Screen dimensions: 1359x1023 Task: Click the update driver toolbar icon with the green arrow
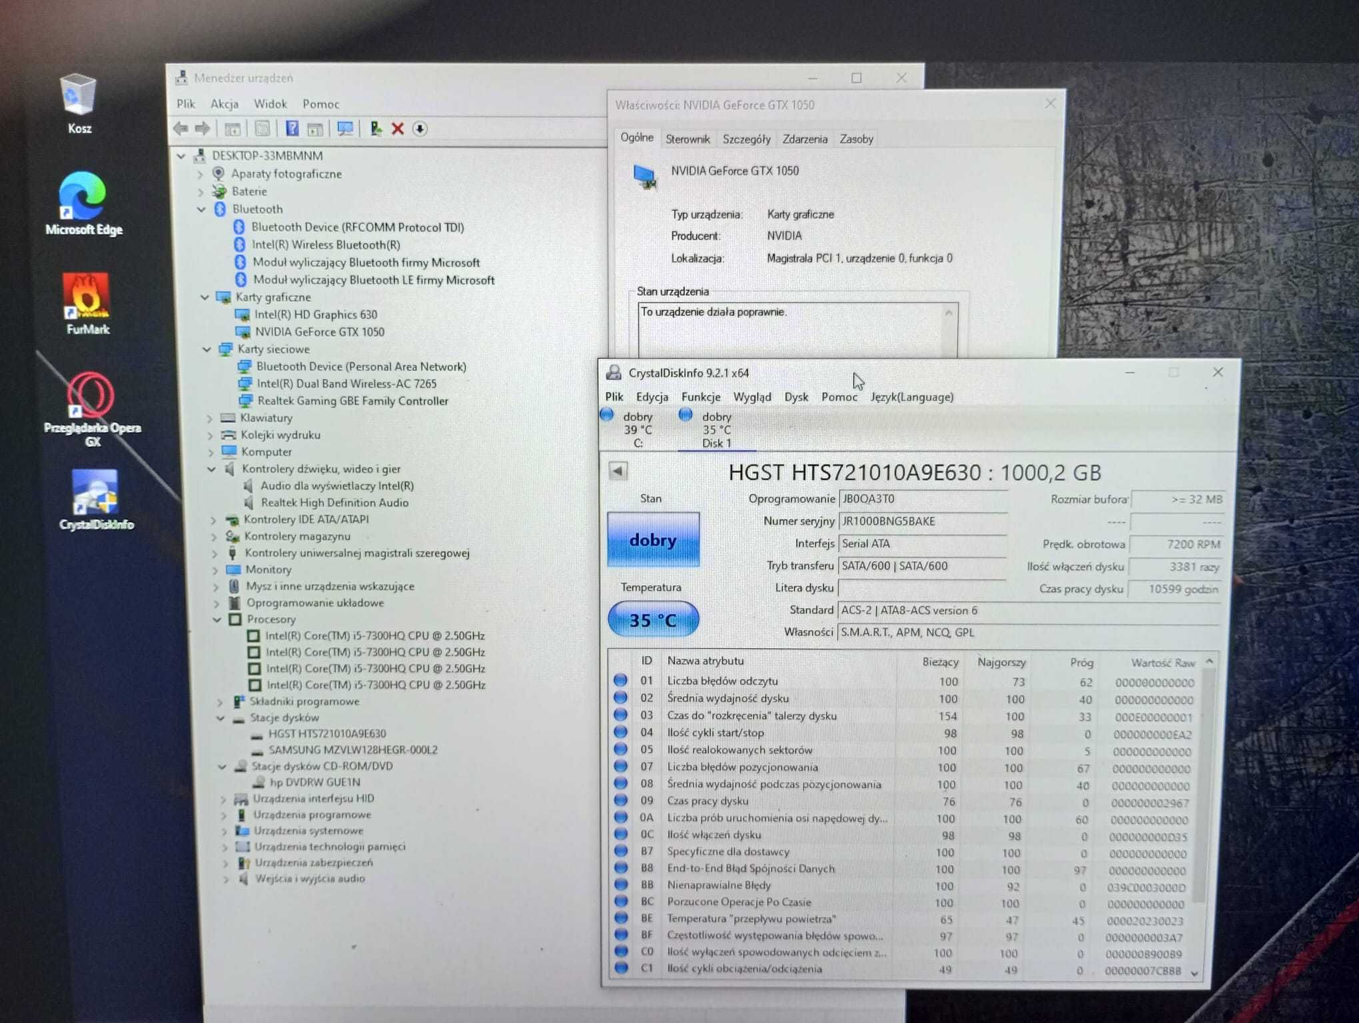376,129
